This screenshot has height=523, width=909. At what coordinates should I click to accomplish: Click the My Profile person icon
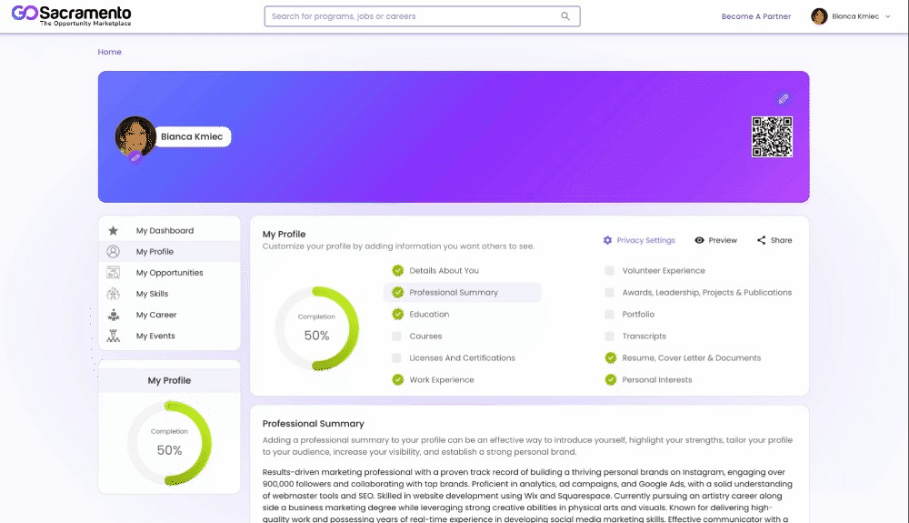[113, 252]
